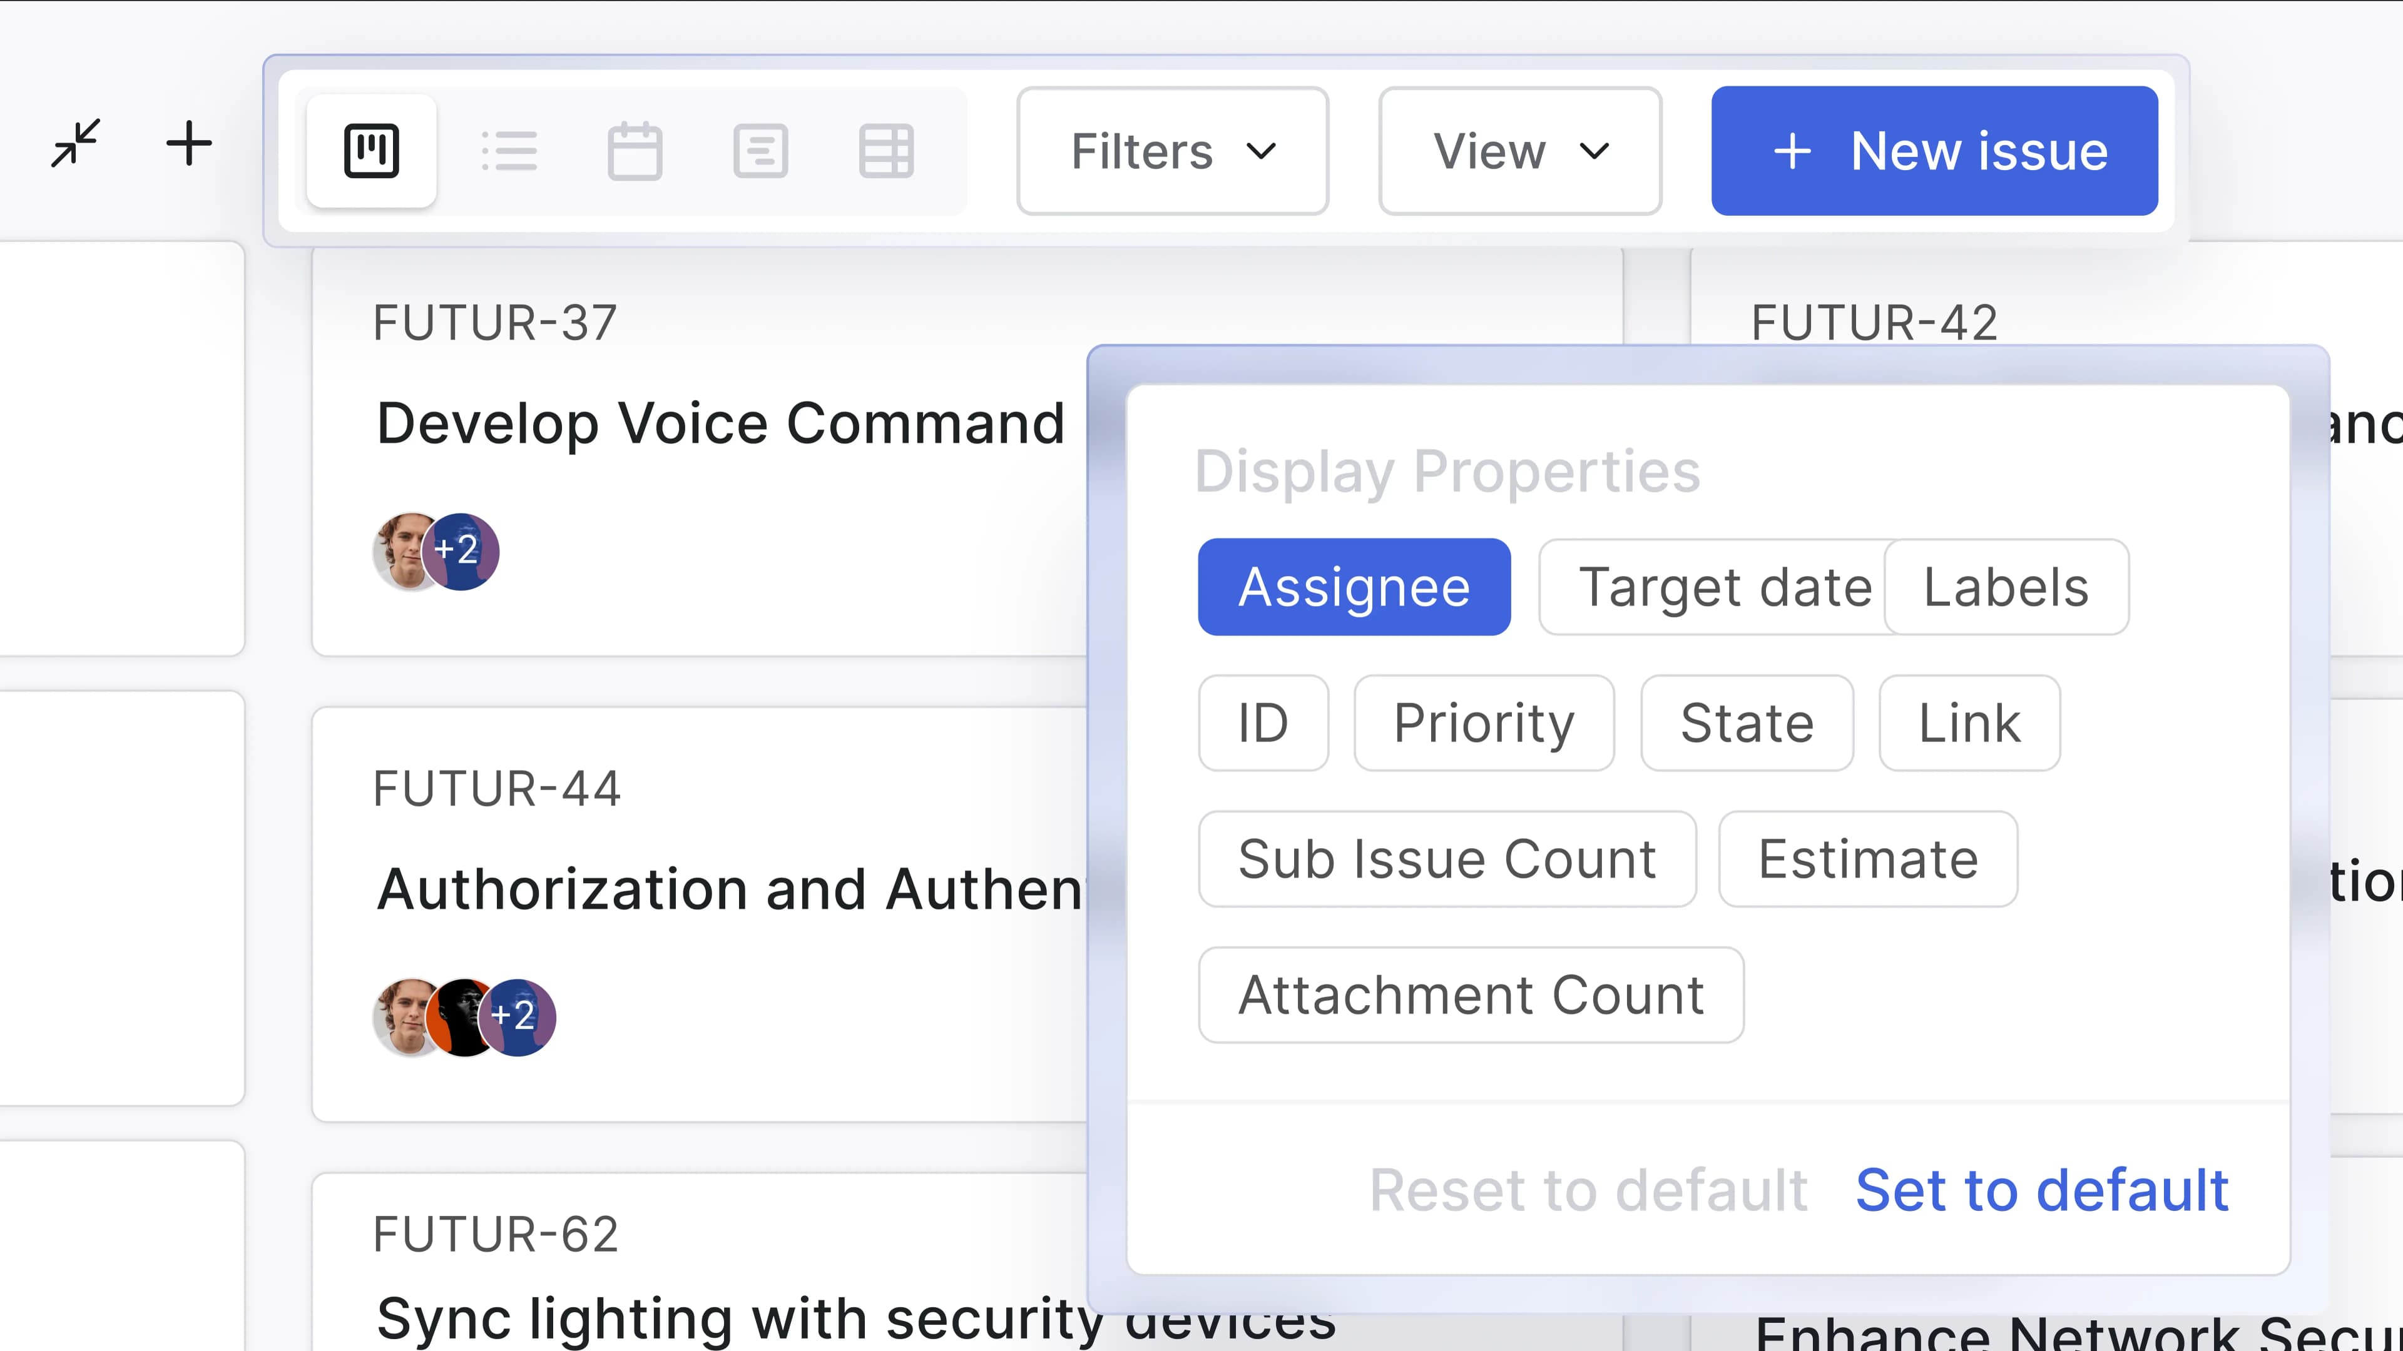2403x1351 pixels.
Task: Open the Gantt chart view
Action: pos(761,151)
